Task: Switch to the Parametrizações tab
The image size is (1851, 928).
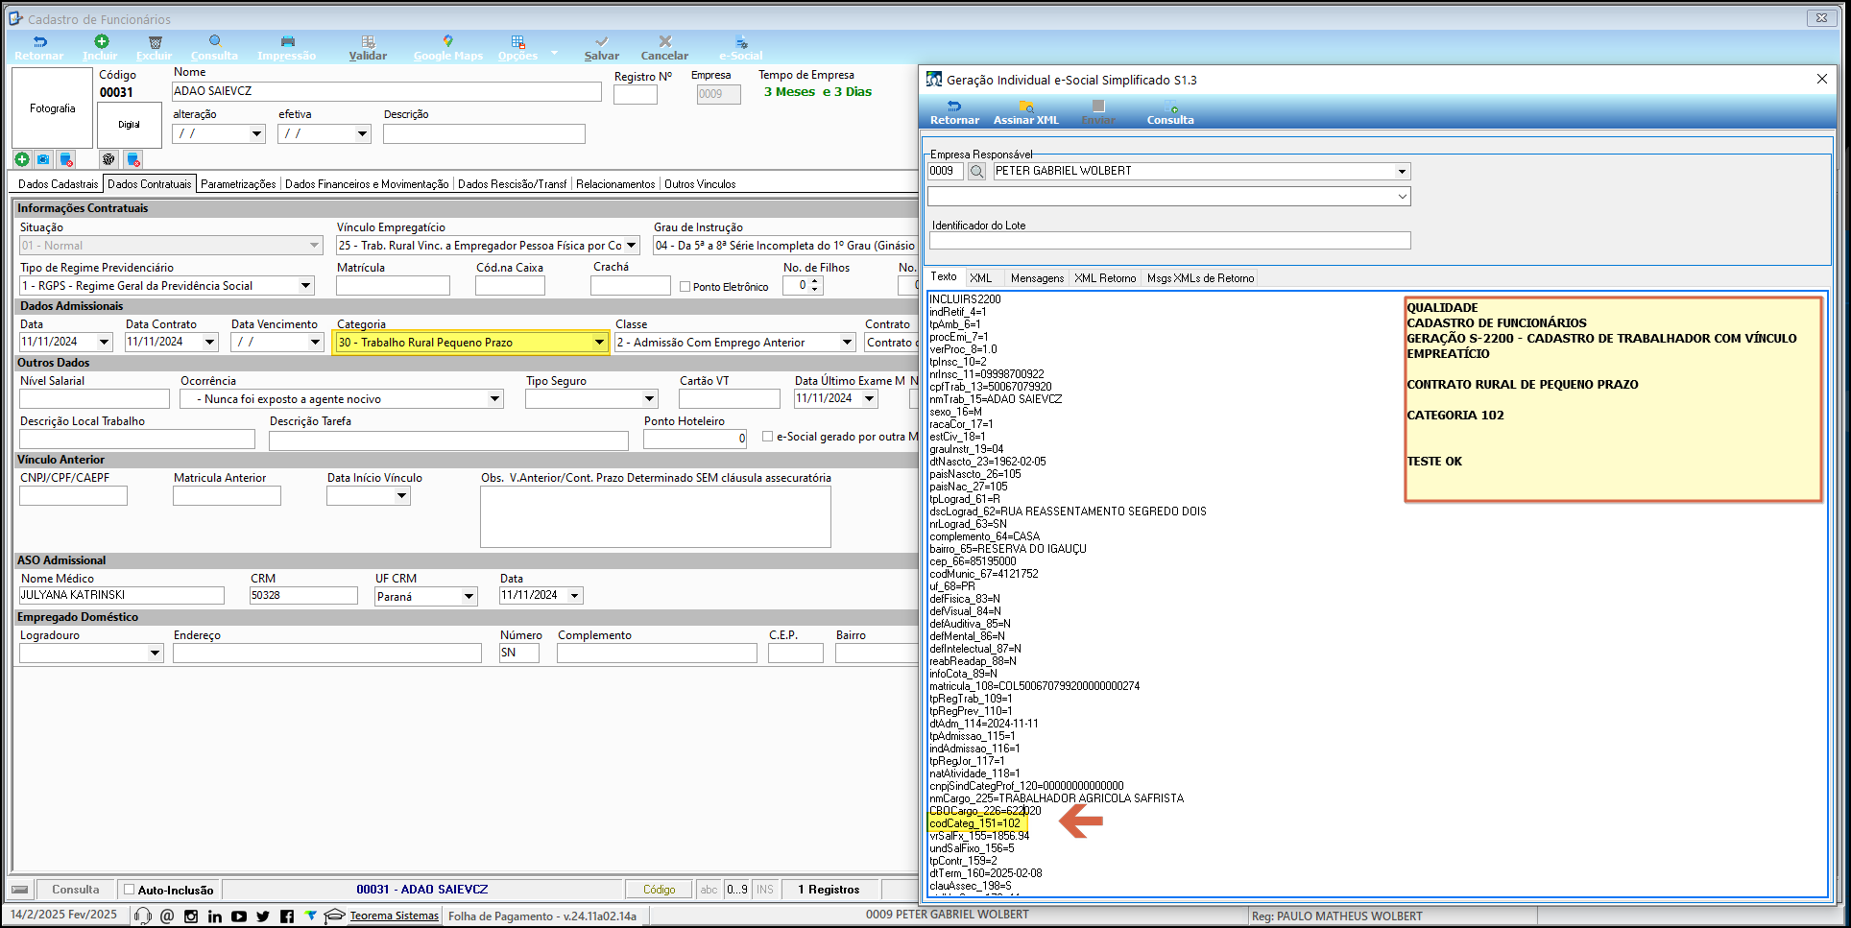Action: 238,183
